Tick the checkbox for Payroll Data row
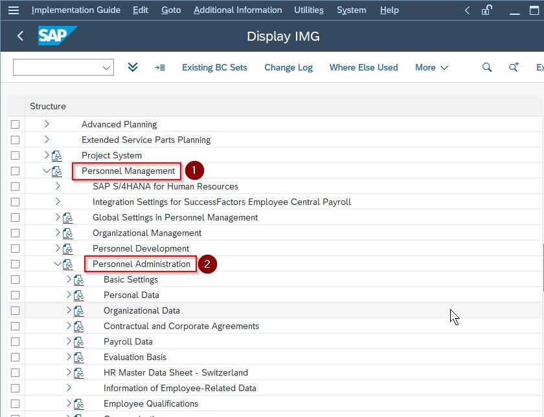 click(x=16, y=342)
